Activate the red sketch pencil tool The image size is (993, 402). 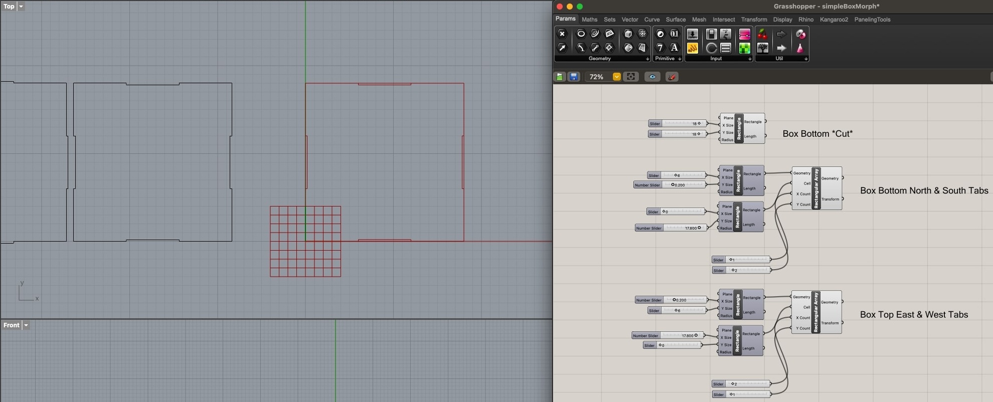coord(672,77)
